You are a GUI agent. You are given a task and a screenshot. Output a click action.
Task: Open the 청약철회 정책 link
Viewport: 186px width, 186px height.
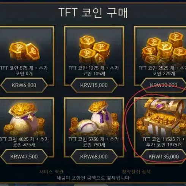click(x=136, y=172)
